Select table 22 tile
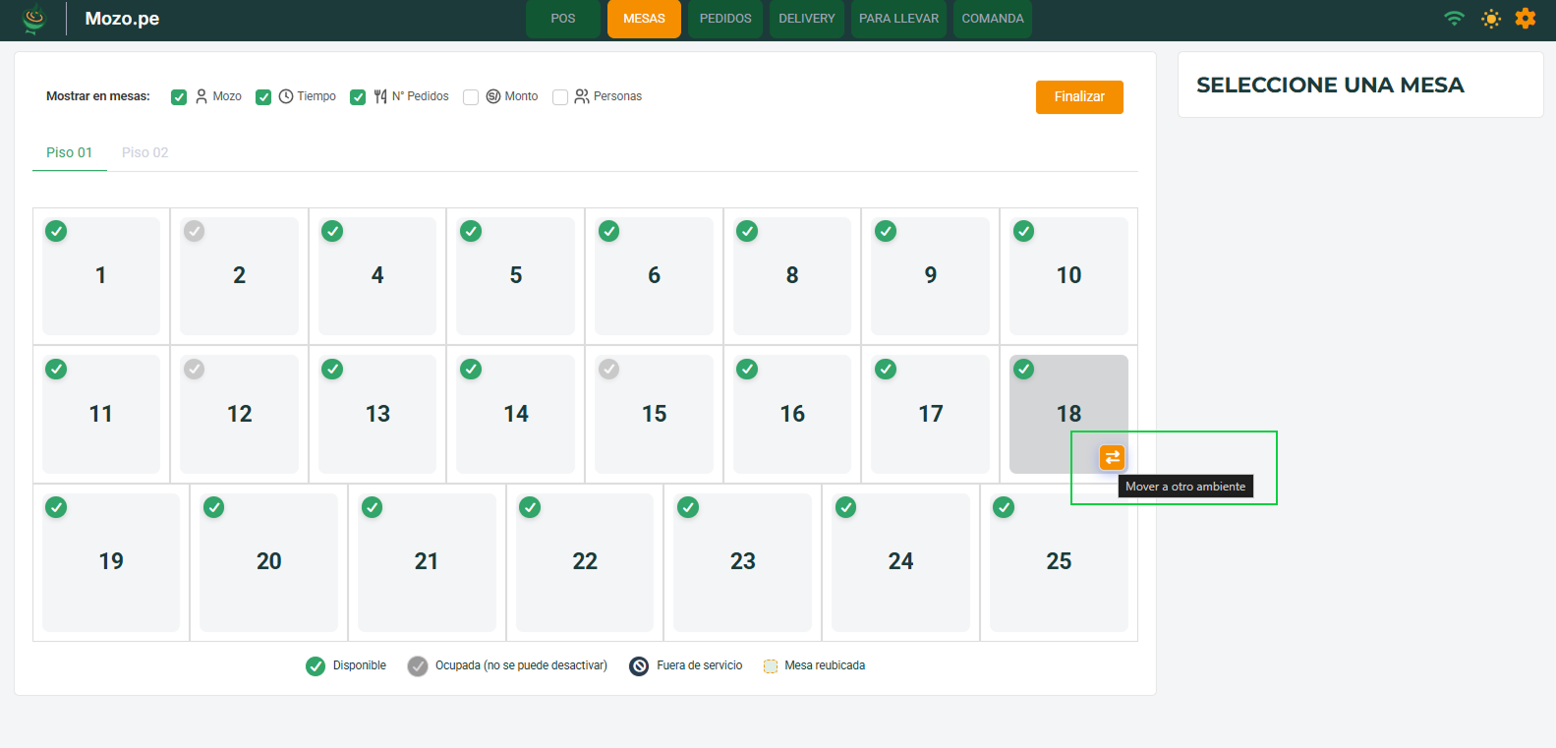1556x748 pixels. pos(585,561)
